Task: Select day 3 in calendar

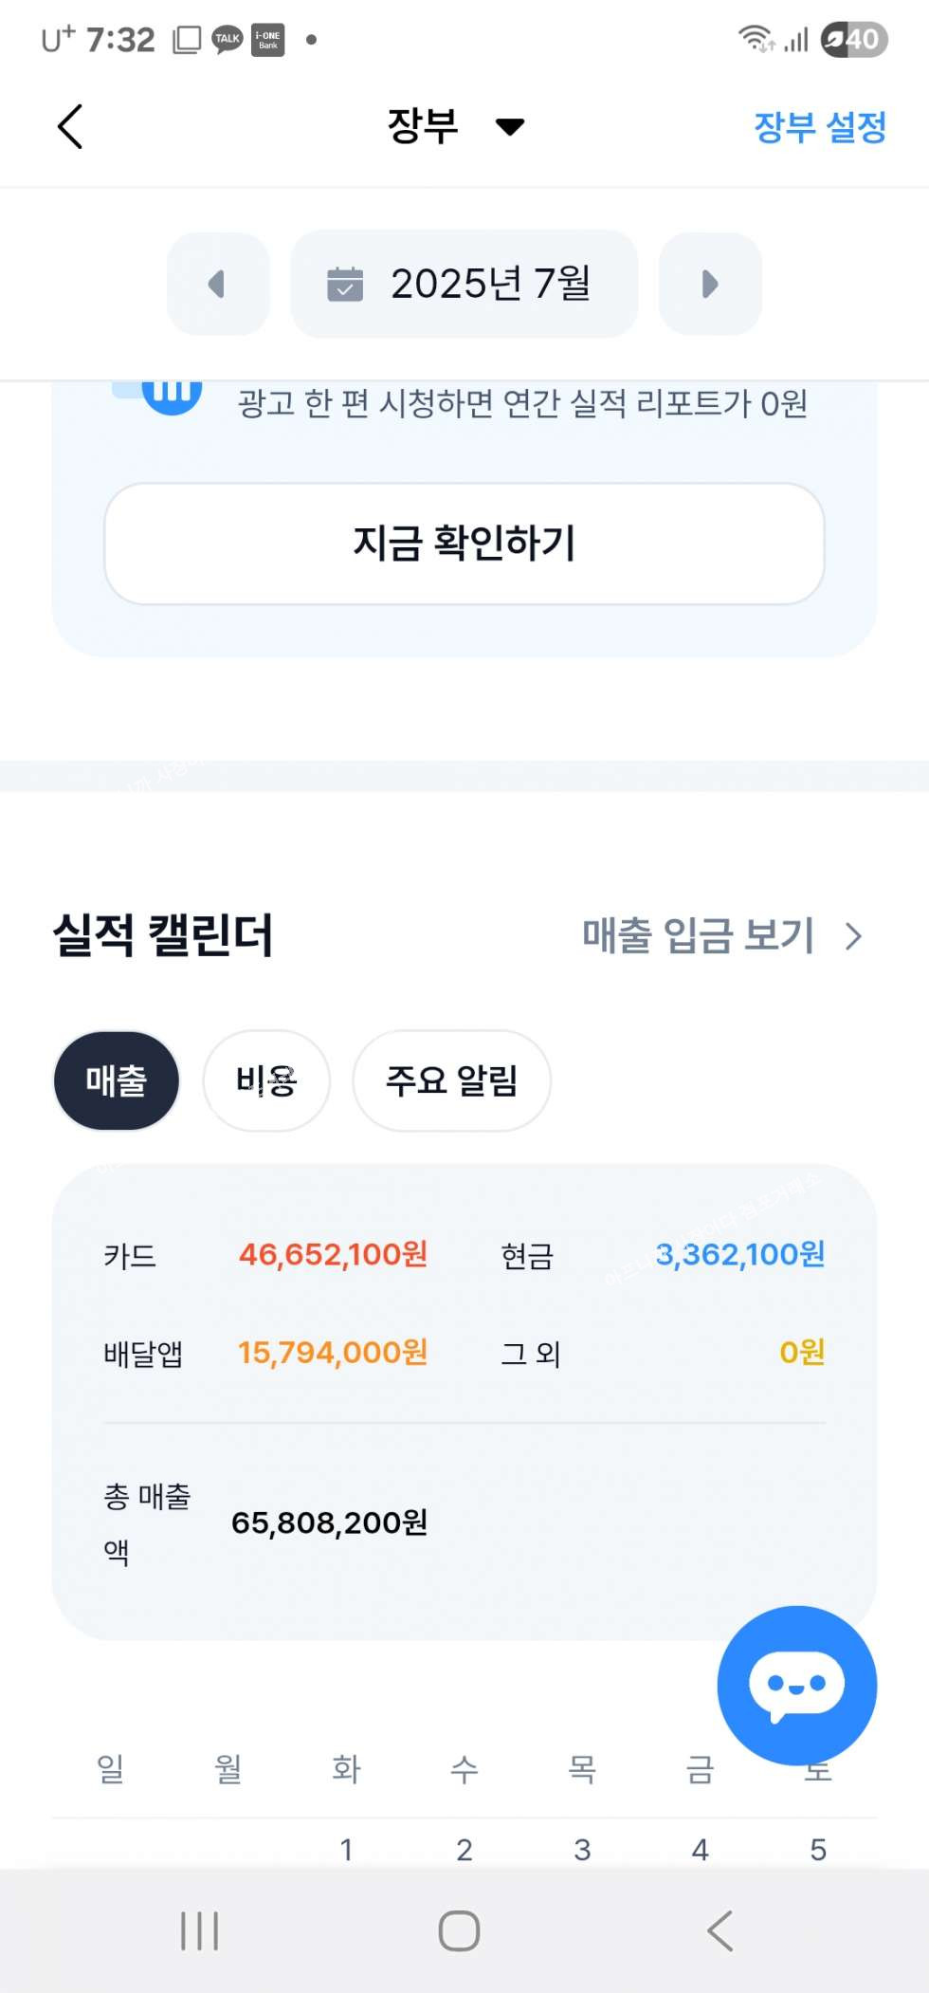Action: coord(582,1849)
